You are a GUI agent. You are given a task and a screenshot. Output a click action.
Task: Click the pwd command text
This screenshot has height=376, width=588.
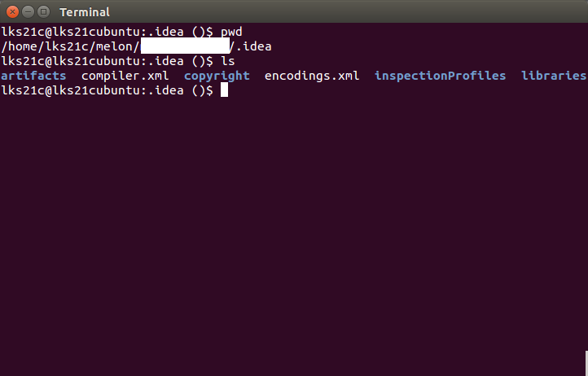click(231, 33)
